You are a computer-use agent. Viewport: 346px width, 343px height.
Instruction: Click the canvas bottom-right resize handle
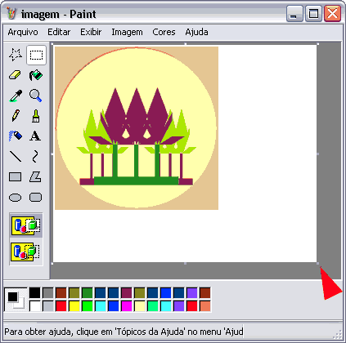(318, 263)
